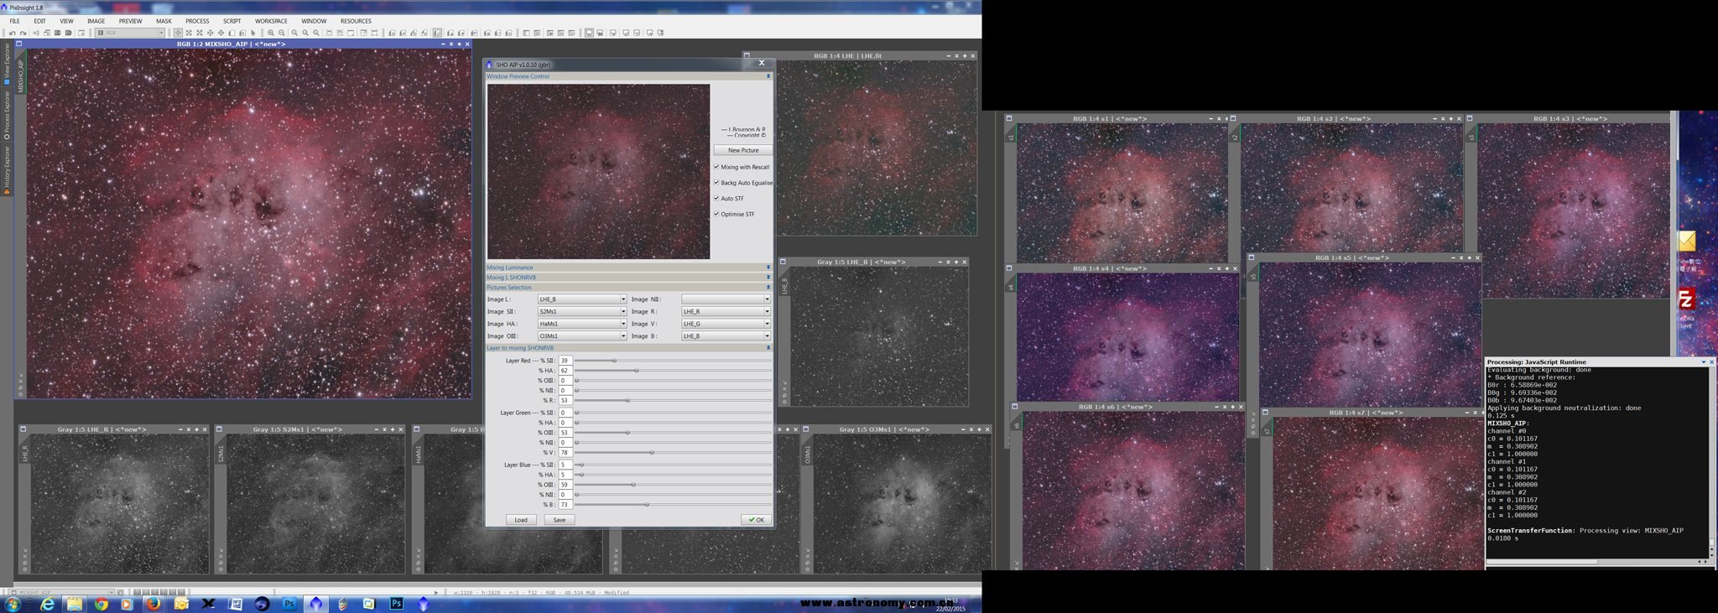Click the Windows Start orb
The width and height of the screenshot is (1718, 613).
tap(13, 604)
